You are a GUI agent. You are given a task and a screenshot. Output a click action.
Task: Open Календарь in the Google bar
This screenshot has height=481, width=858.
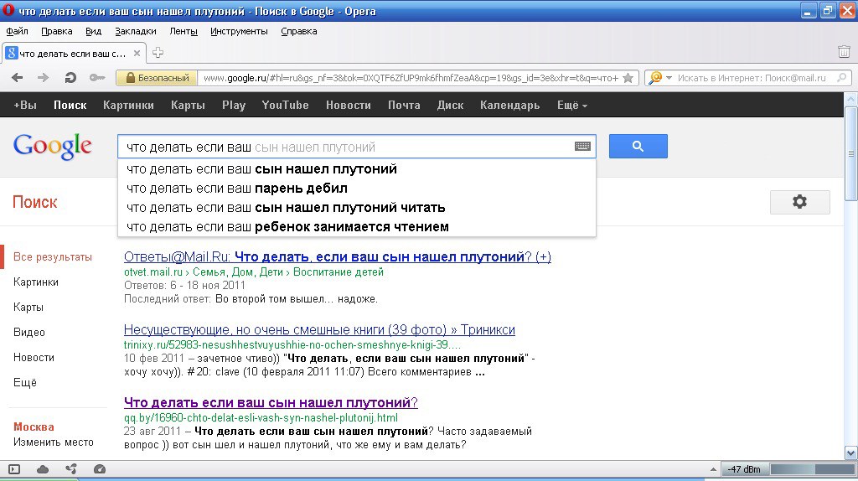coord(510,105)
